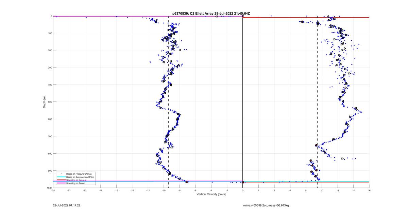Image resolution: width=408 pixels, height=211 pixels.
Task: Click legend entry "Upwelling on Descent"
Action: click(76, 180)
